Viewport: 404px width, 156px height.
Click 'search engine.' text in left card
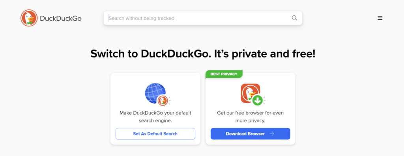click(155, 121)
